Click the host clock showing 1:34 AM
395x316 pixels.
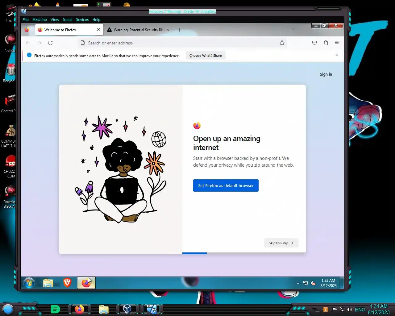point(379,309)
